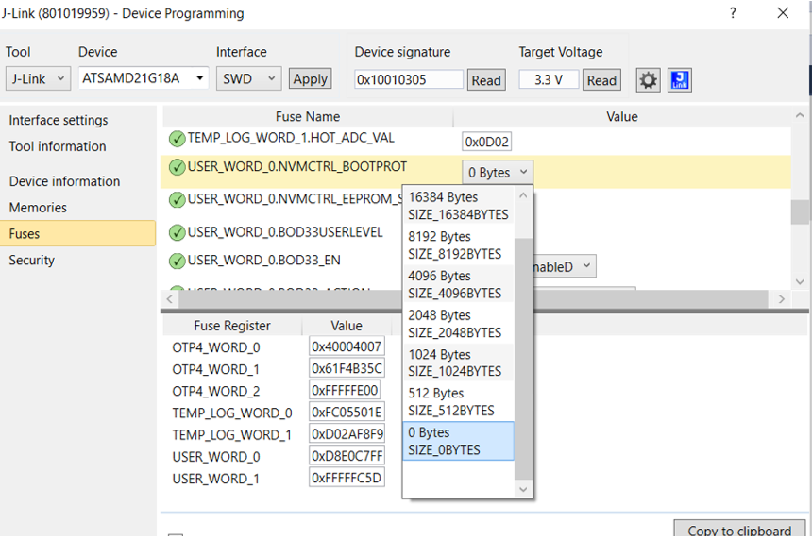Click Copy to clipboard button
812x540 pixels.
(x=739, y=531)
